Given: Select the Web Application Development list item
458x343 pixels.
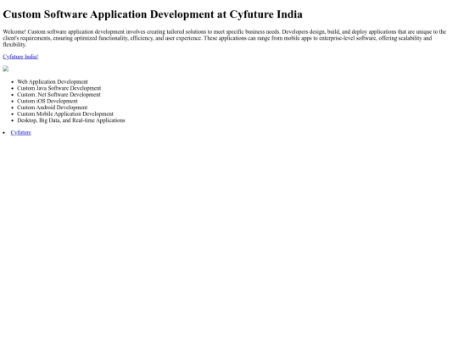Looking at the screenshot, I should pyautogui.click(x=53, y=81).
